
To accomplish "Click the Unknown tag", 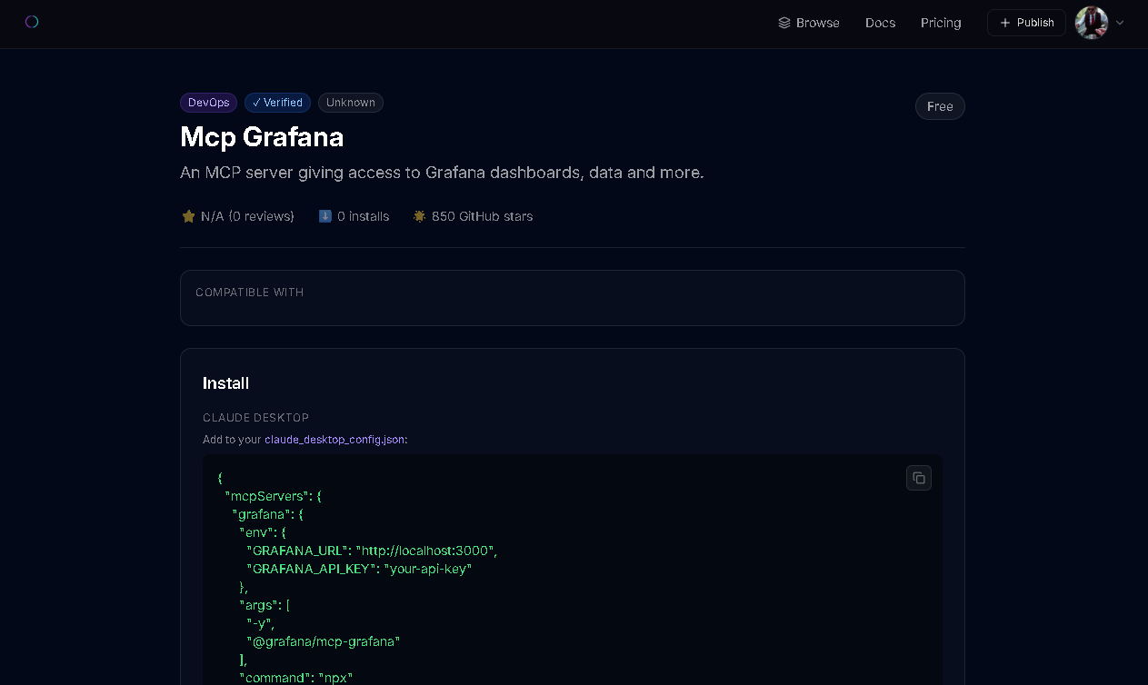I will [x=351, y=103].
